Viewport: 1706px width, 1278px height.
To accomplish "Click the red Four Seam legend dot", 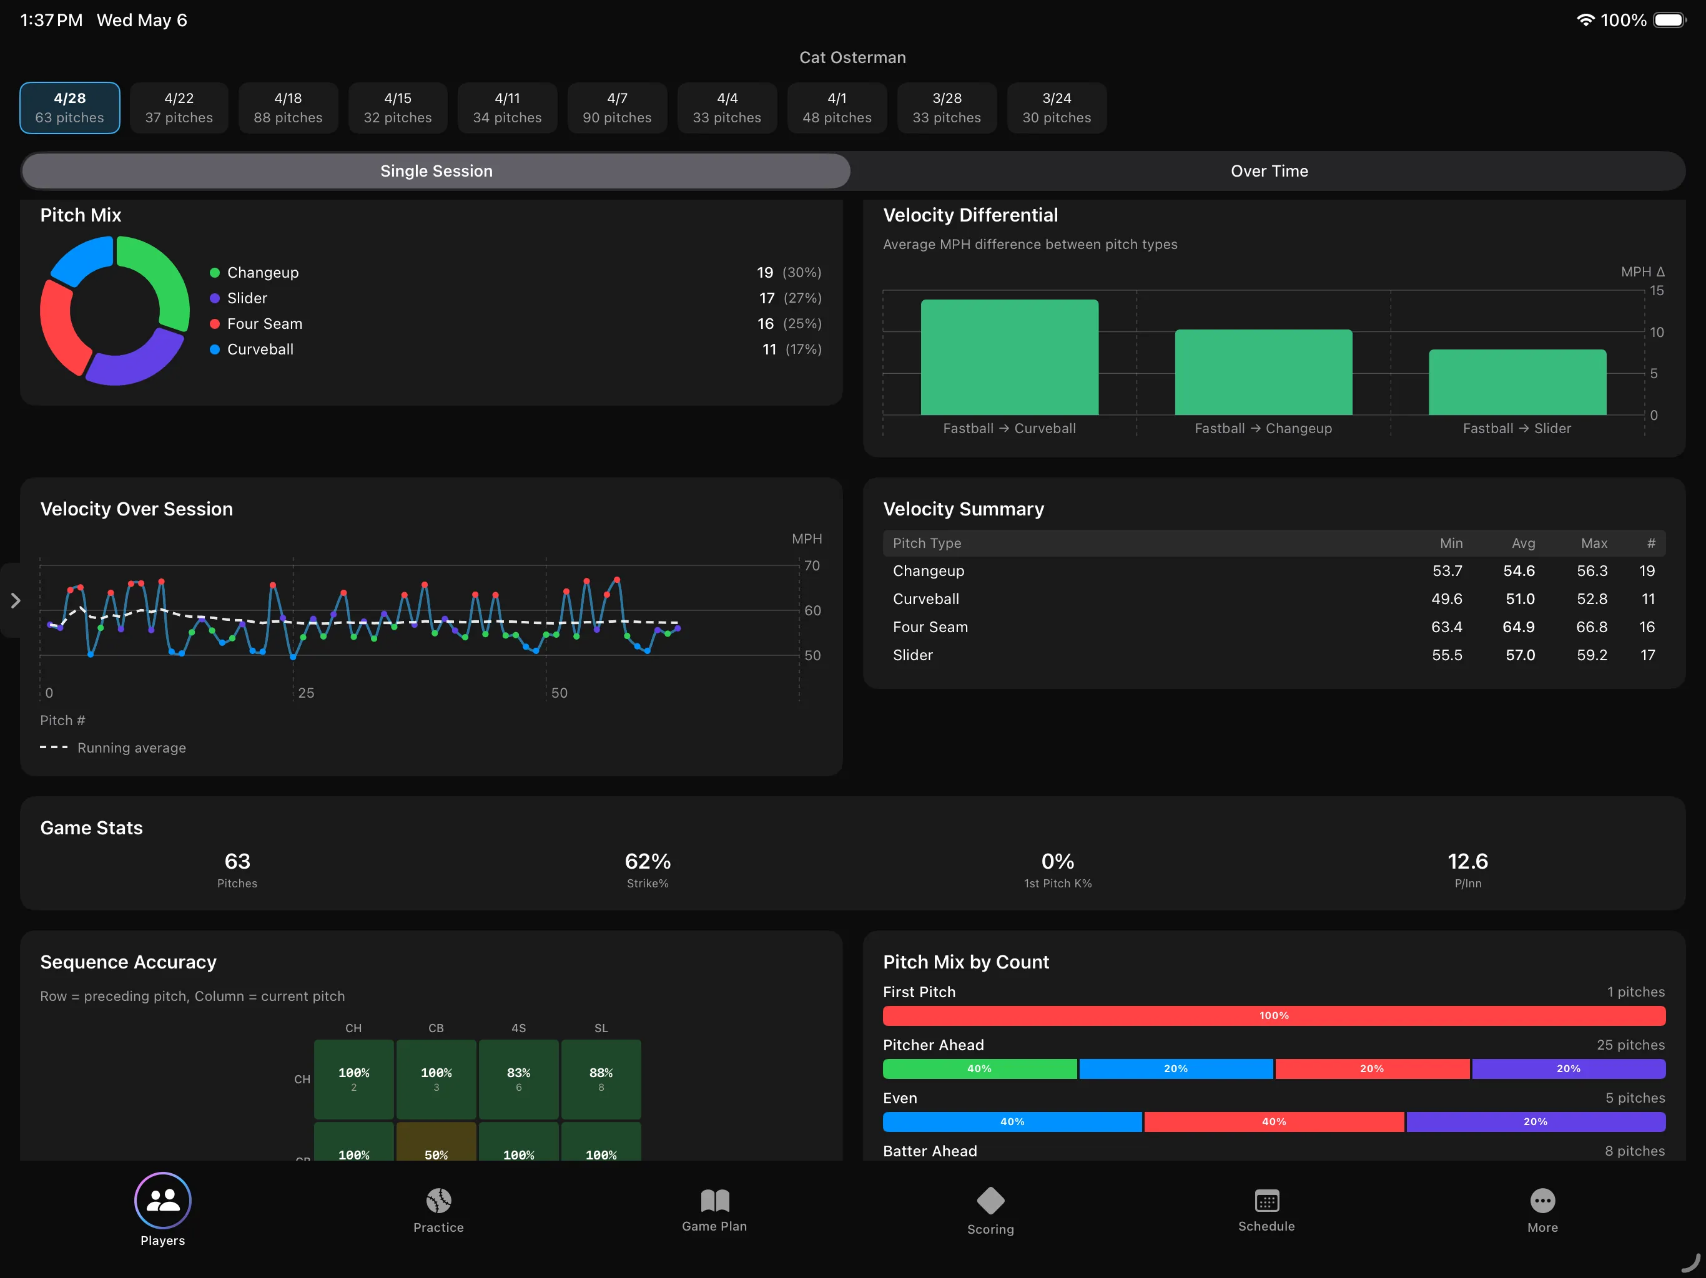I will [x=215, y=324].
